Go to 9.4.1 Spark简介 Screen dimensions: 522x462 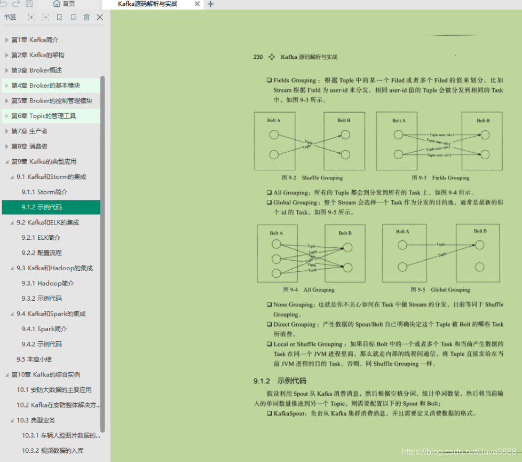pyautogui.click(x=44, y=329)
